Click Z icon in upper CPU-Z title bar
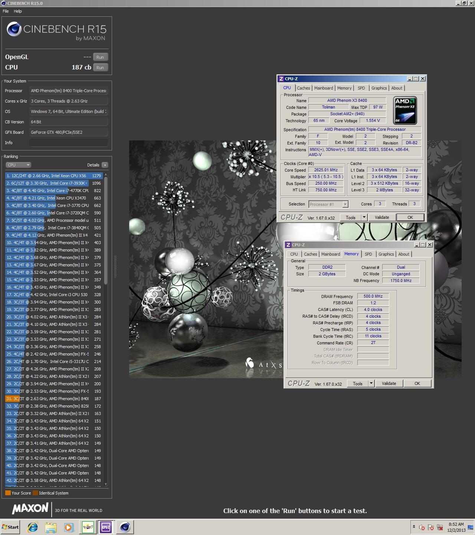The width and height of the screenshot is (475, 535). [281, 79]
